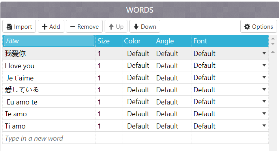
Task: Open font dropdown for Eu amo te row
Action: (264, 102)
